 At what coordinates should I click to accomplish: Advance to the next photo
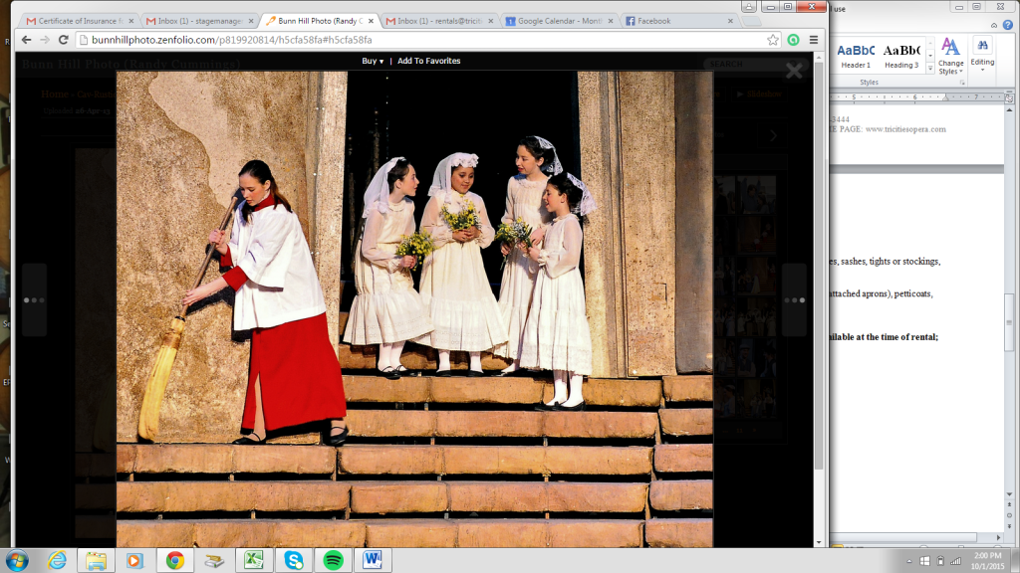click(x=794, y=299)
